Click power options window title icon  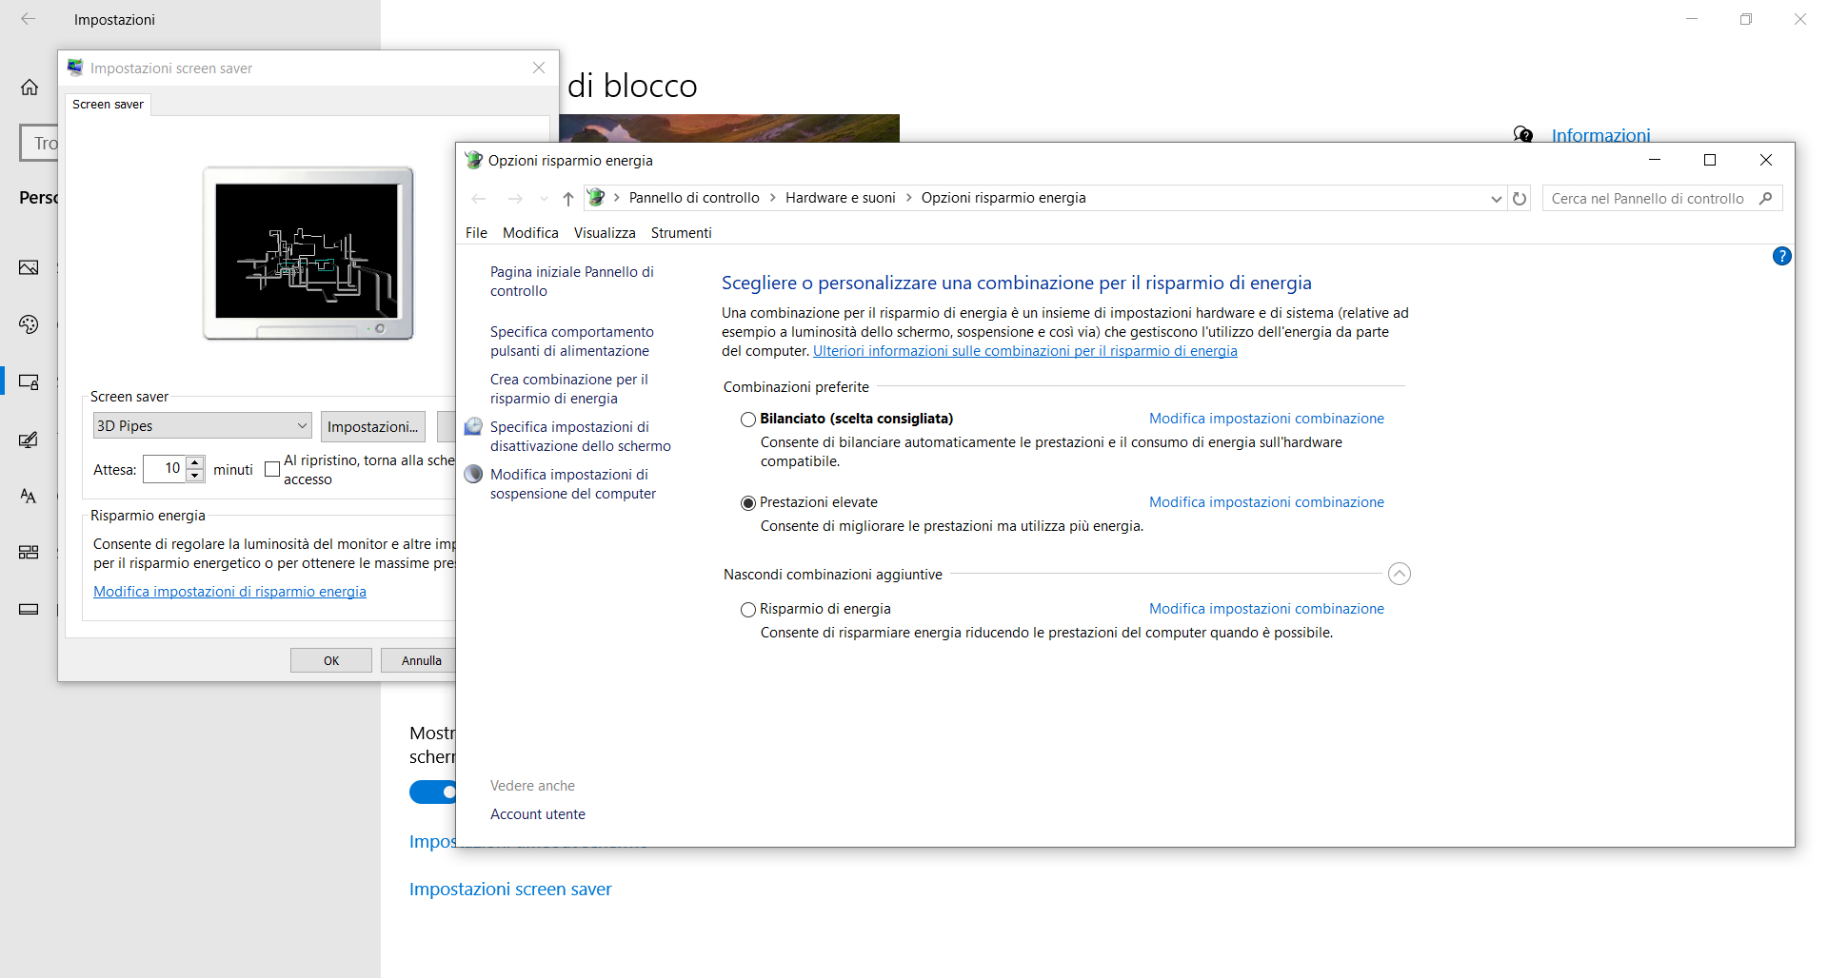pyautogui.click(x=473, y=160)
